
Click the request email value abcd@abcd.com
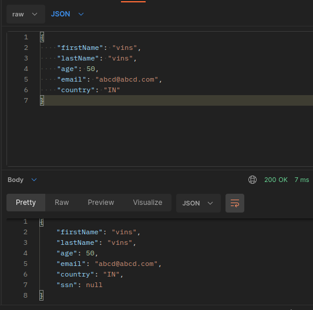coord(127,79)
